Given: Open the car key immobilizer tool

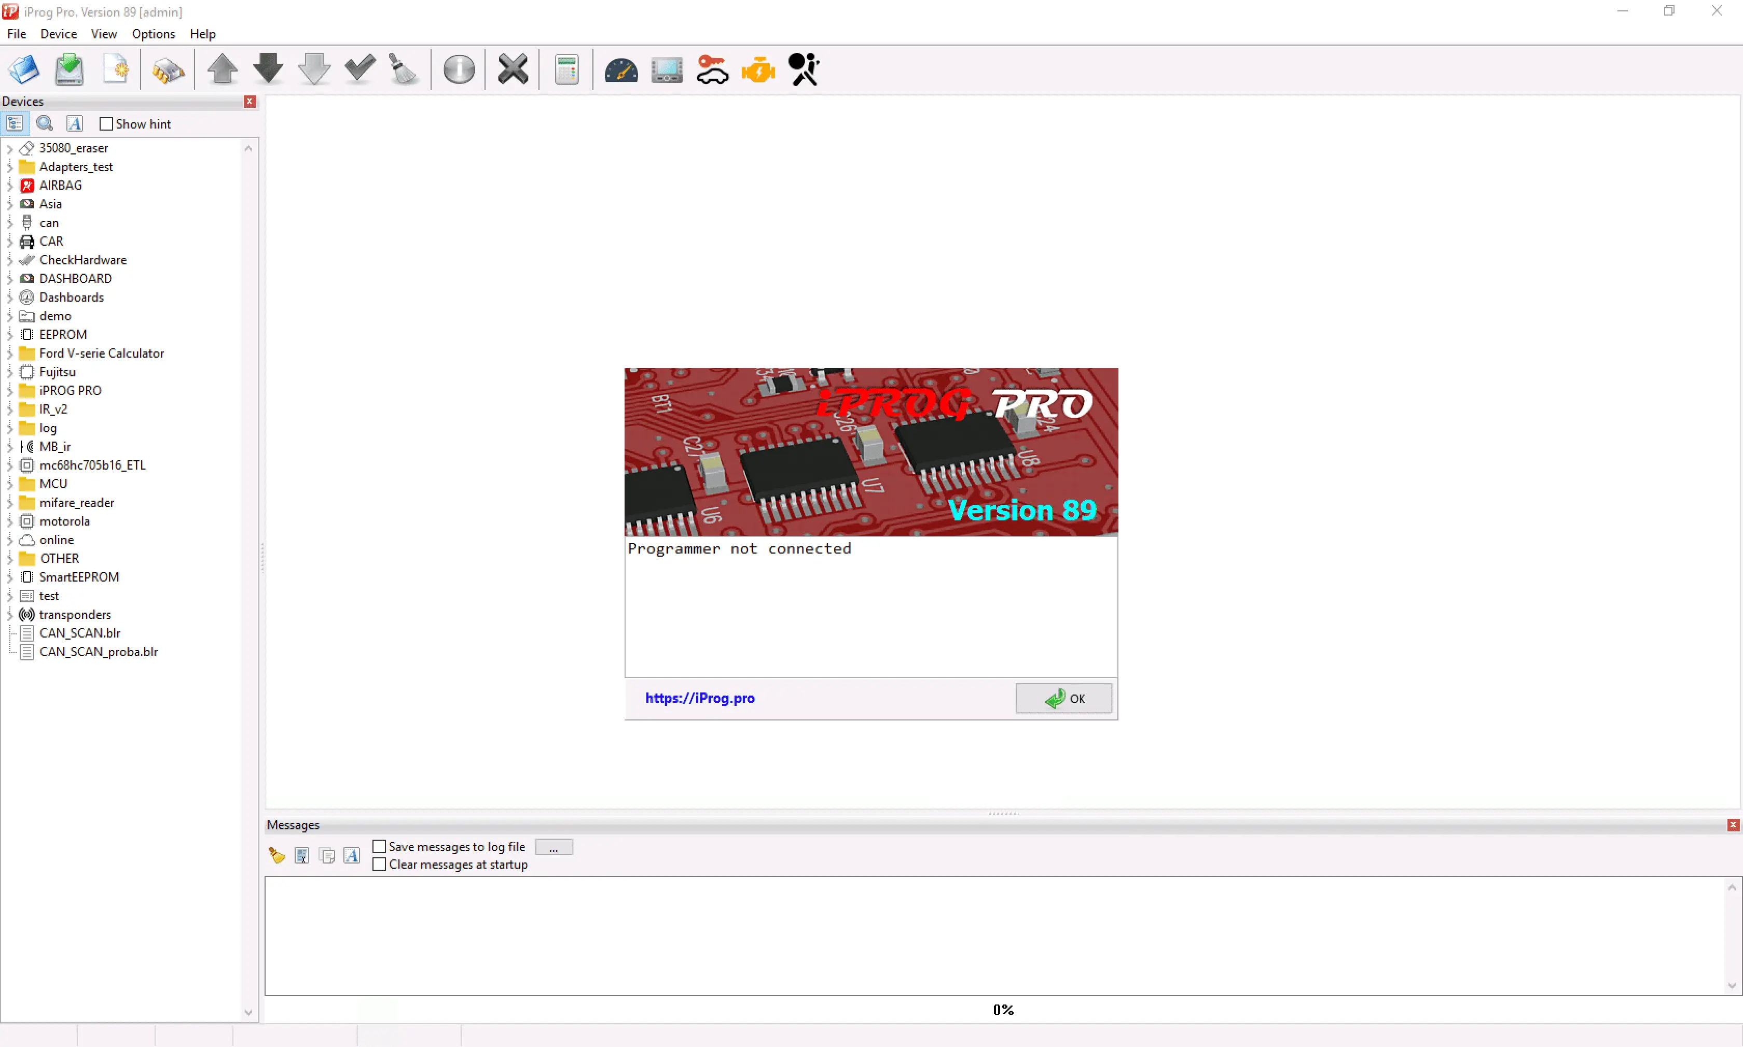Looking at the screenshot, I should click(712, 69).
